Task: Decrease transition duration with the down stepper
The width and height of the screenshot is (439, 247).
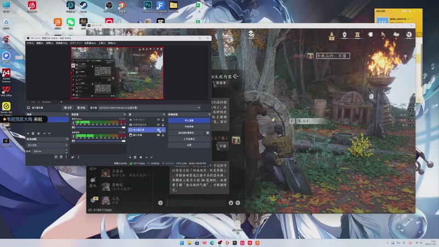Action: tap(66, 153)
